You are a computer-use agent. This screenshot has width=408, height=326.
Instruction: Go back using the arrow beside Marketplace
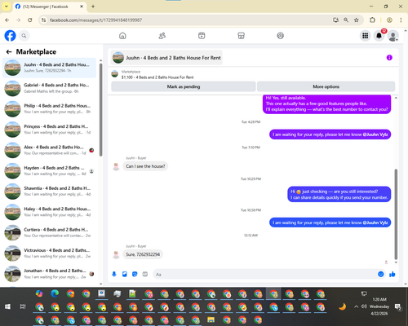pyautogui.click(x=9, y=51)
